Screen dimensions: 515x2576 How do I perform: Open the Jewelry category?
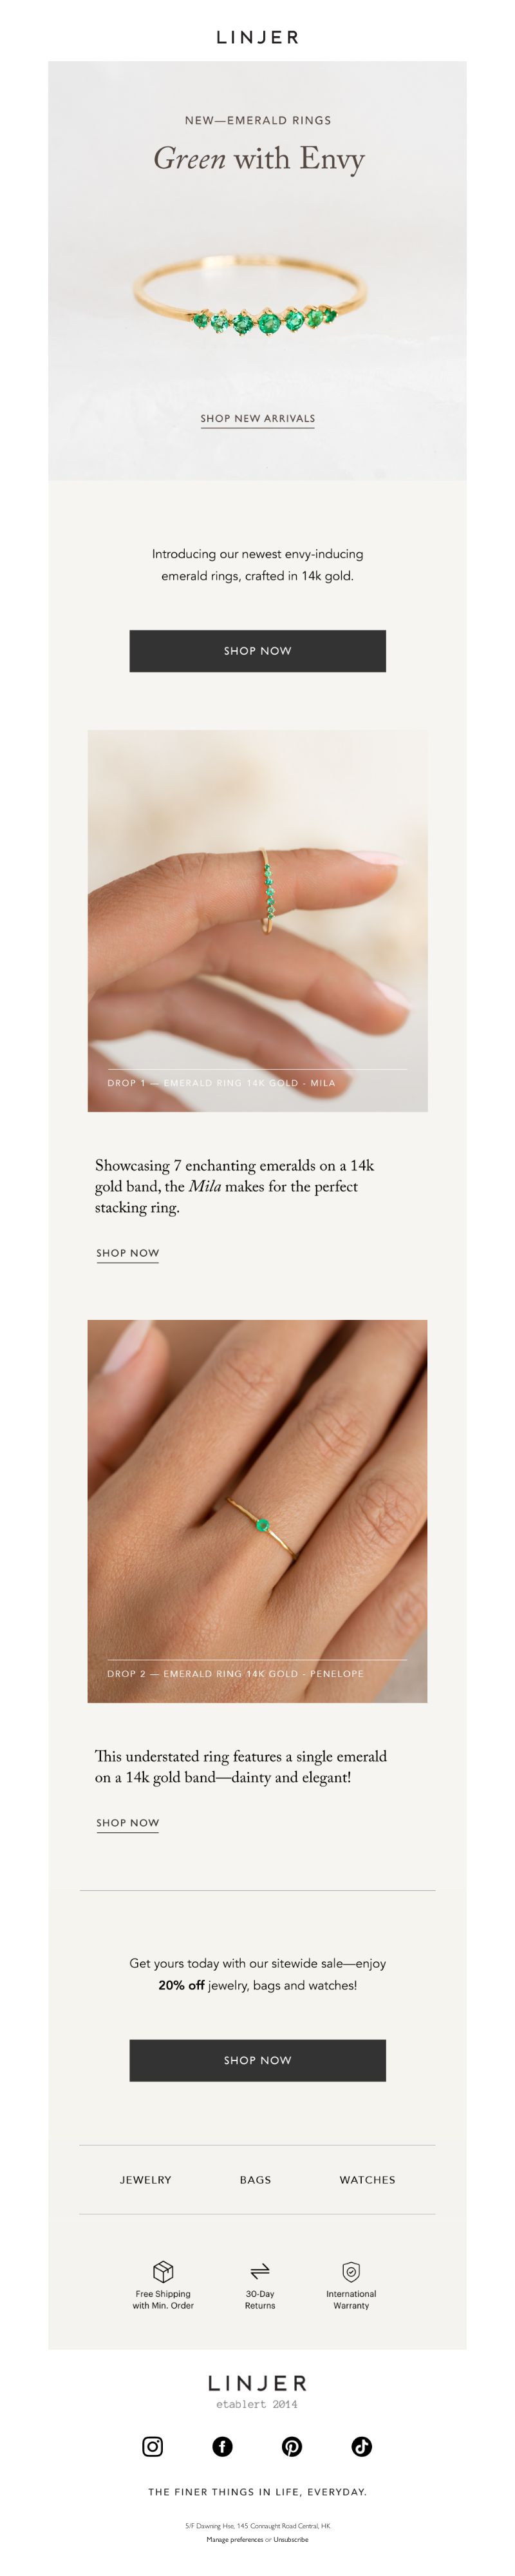coord(145,2179)
